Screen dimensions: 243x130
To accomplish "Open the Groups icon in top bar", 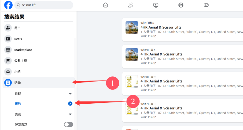I will (x=181, y=5).
